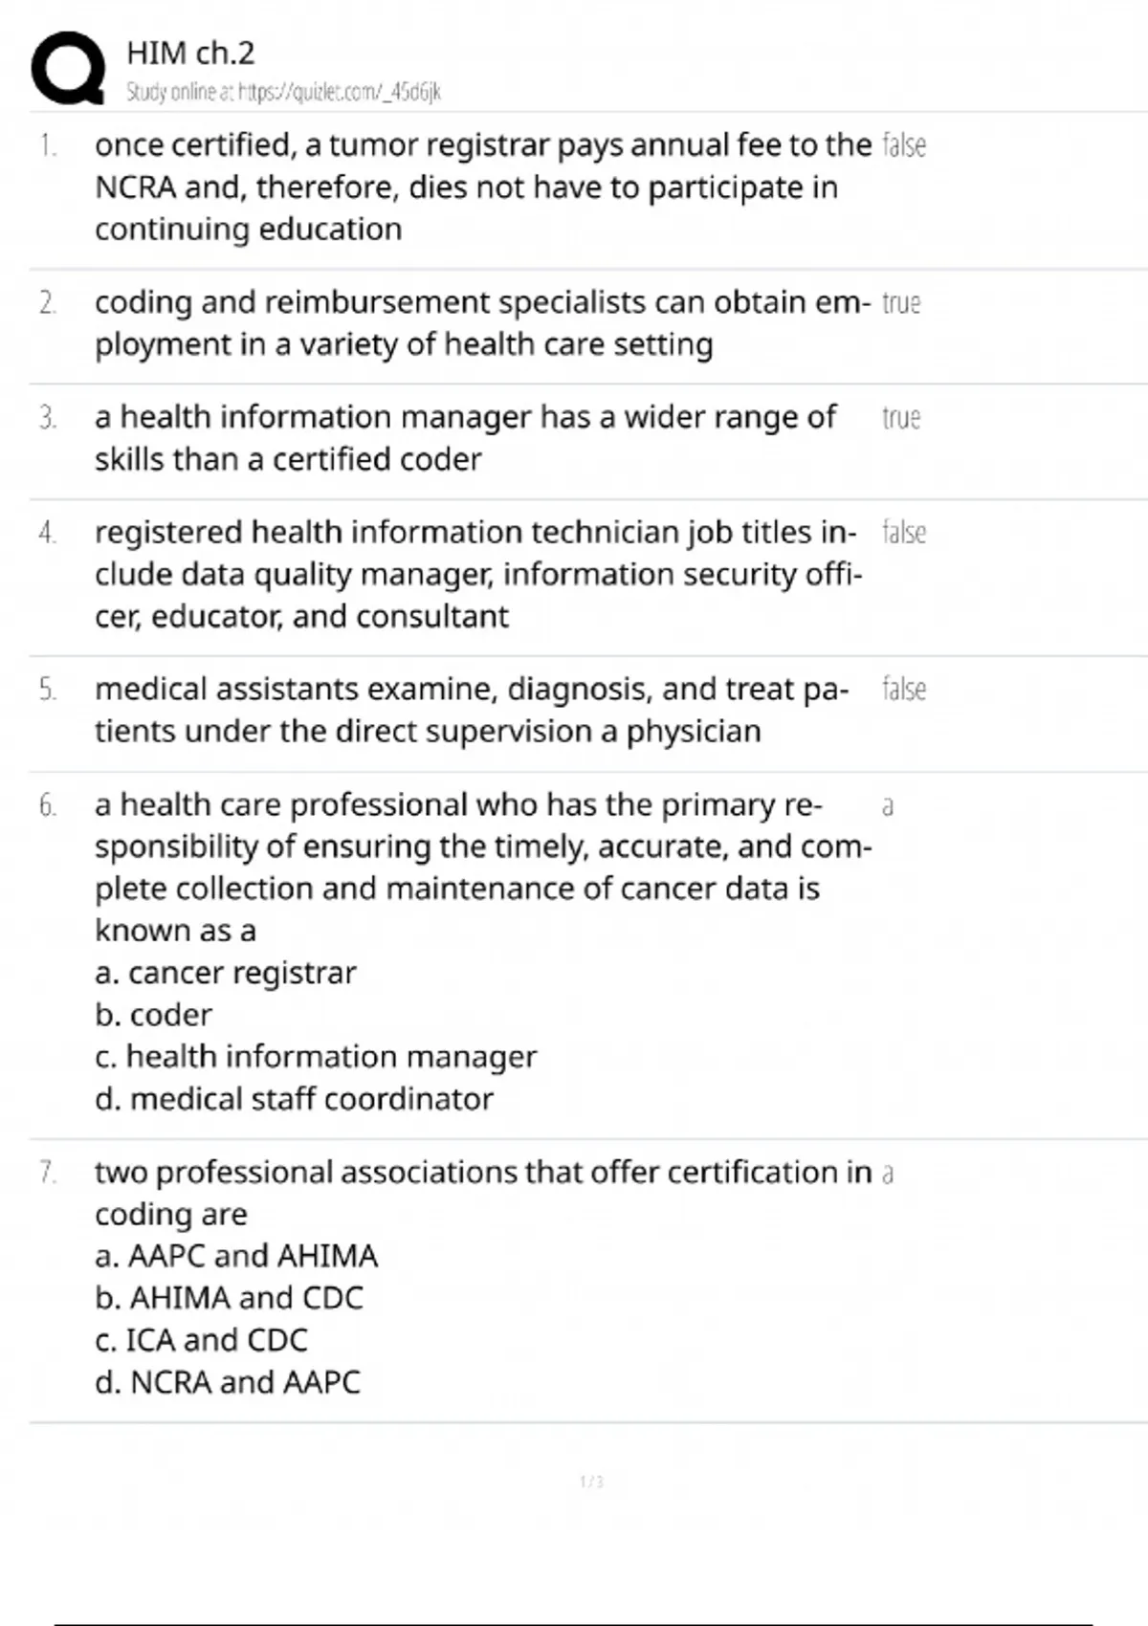1148x1626 pixels.
Task: Choose option 'a. AAPC and AHIMA'
Action: coord(236,1256)
